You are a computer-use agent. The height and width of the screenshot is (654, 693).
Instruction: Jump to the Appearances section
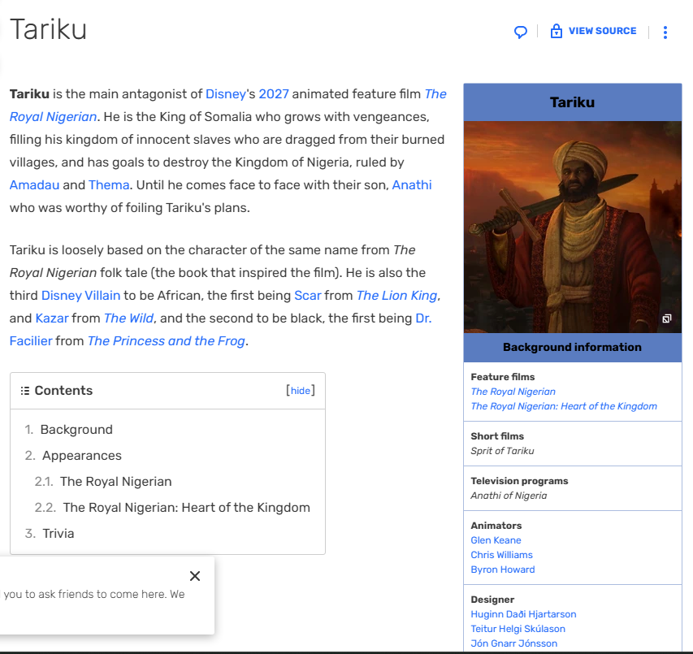tap(82, 456)
